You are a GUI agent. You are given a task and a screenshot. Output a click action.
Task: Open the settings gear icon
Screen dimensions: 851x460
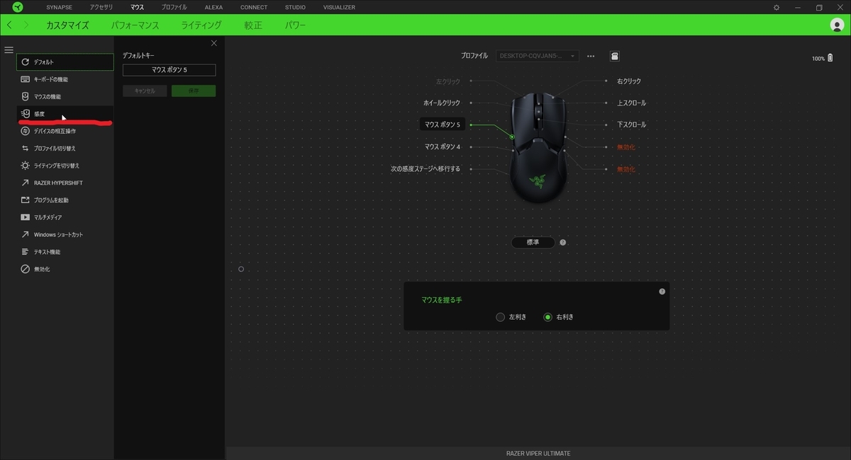click(x=777, y=7)
